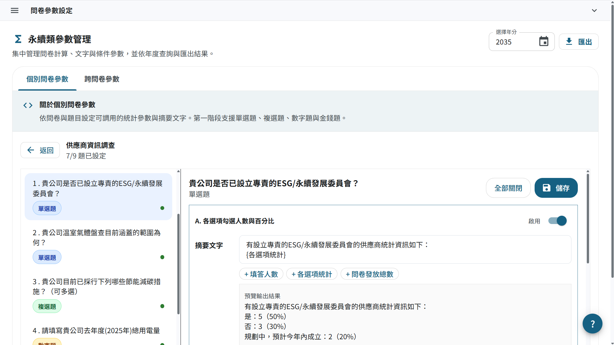The height and width of the screenshot is (345, 614).
Task: Click the green status dot for question 3
Action: [162, 306]
